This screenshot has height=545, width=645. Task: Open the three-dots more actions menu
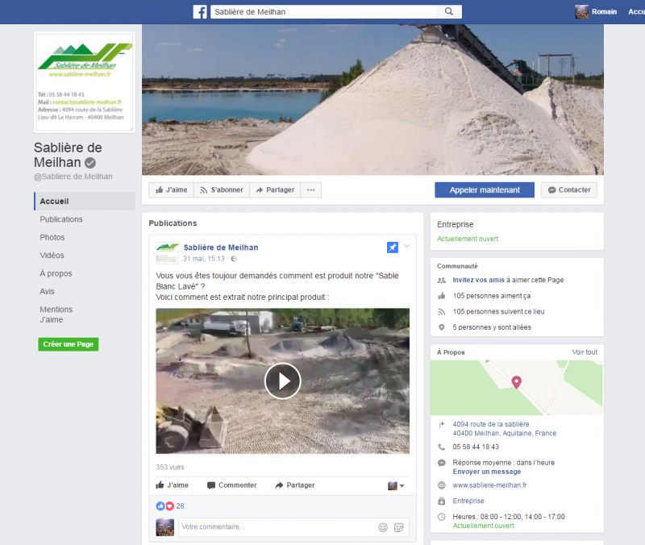[x=311, y=190]
